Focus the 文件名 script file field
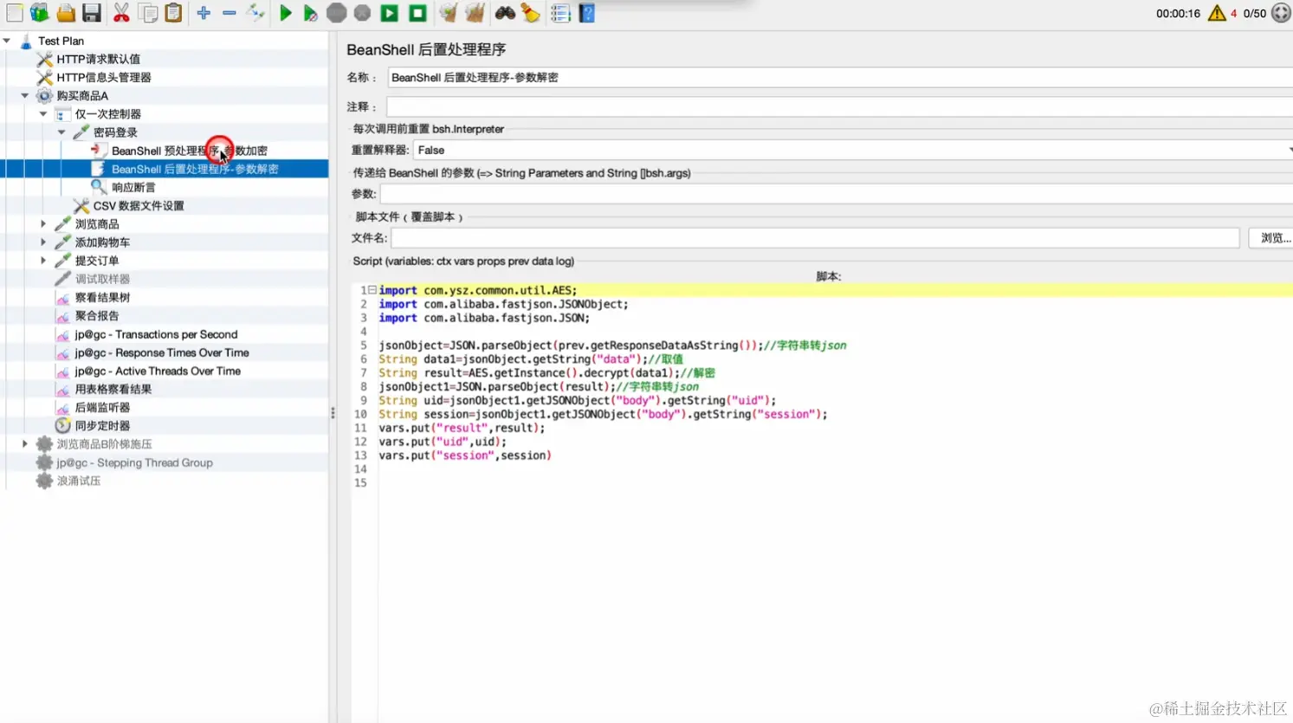The height and width of the screenshot is (723, 1293). click(x=815, y=238)
